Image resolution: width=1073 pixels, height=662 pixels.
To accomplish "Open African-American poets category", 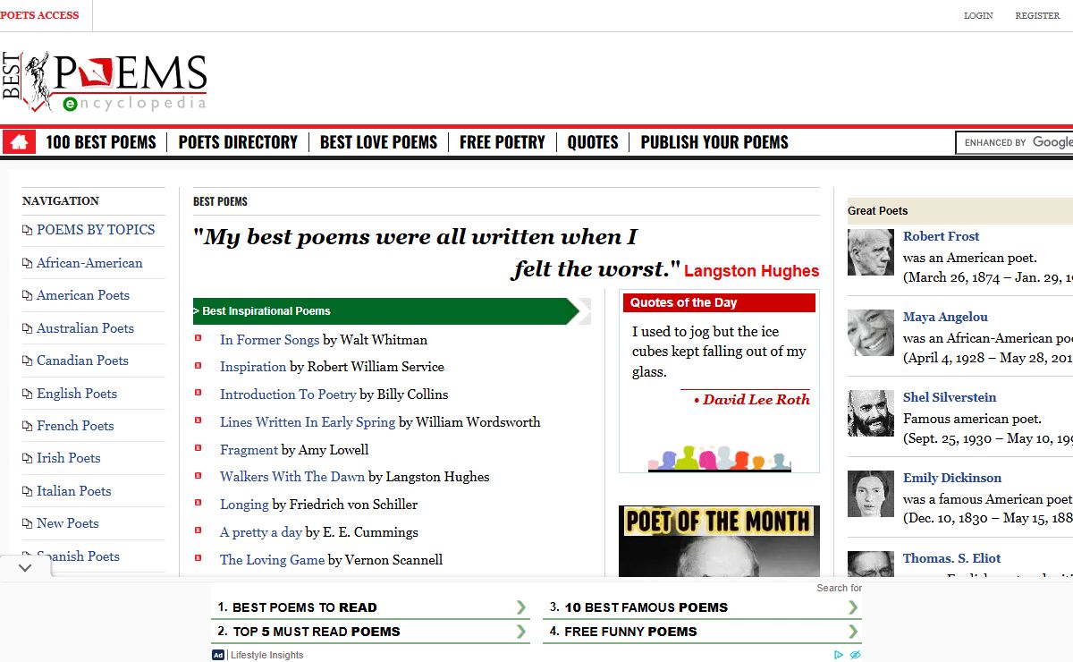I will pos(89,263).
